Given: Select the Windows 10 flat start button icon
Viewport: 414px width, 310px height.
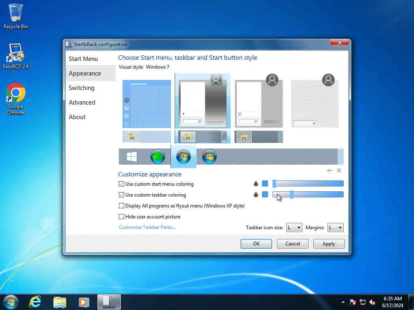Looking at the screenshot, I should tap(132, 157).
